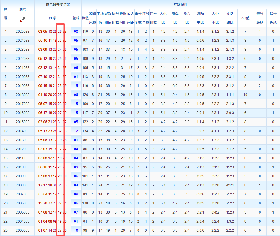The width and height of the screenshot is (280, 236).
Task: Click the 012路比 column header
Action: pos(230,18)
